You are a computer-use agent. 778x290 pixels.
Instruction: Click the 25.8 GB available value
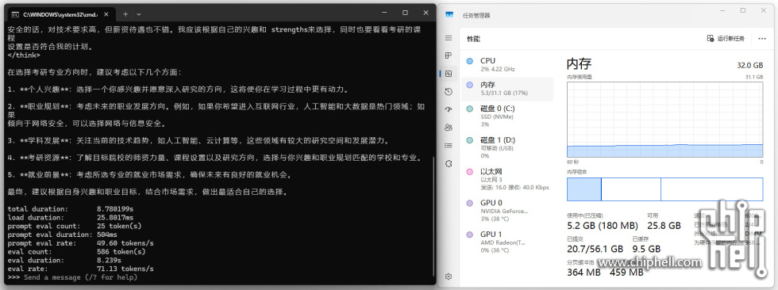[664, 226]
